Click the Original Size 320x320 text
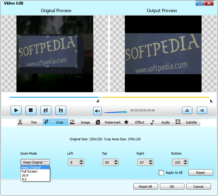The width and height of the screenshot is (218, 196). coord(86,139)
